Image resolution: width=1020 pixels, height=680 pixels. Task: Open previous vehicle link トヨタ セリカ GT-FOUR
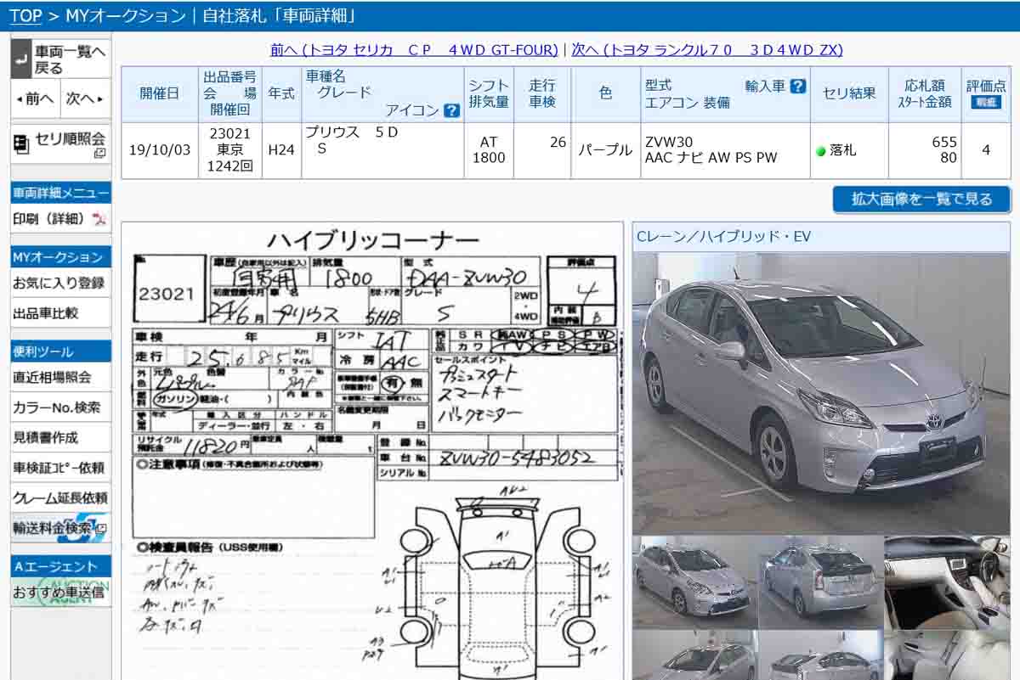pyautogui.click(x=414, y=50)
